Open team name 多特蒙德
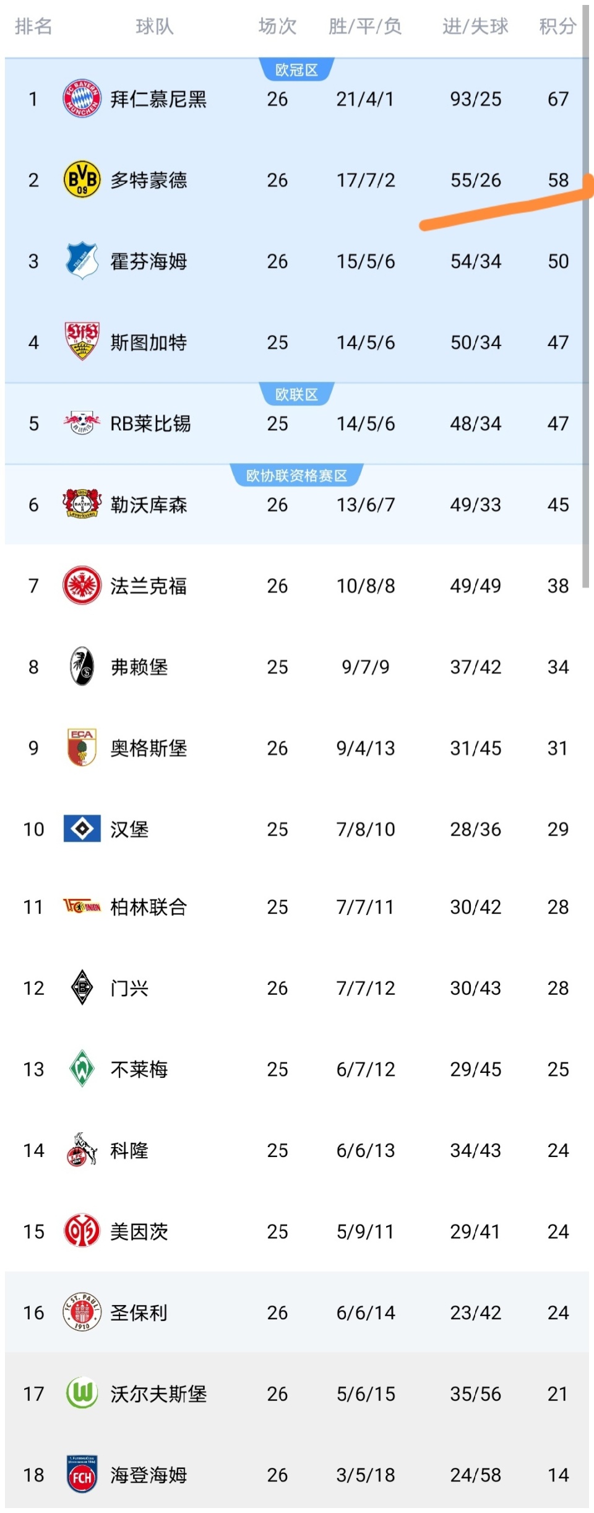 pos(148,180)
